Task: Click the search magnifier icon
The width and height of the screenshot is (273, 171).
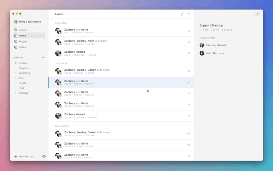Action: 16,30
